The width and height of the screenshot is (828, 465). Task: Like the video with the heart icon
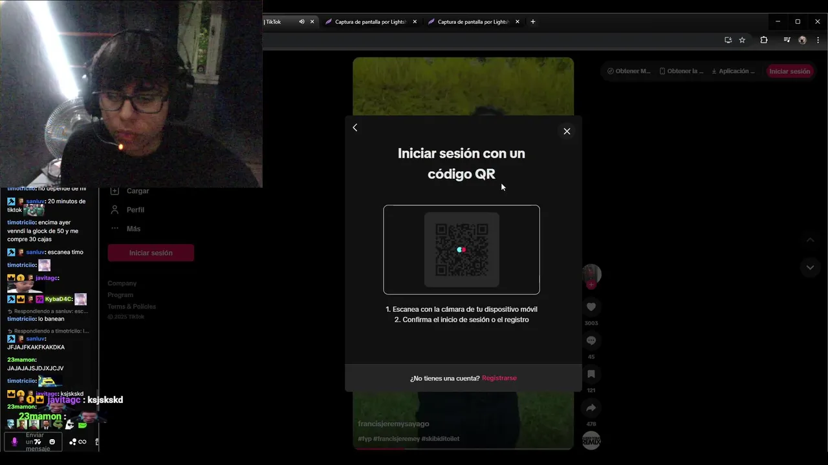[591, 307]
